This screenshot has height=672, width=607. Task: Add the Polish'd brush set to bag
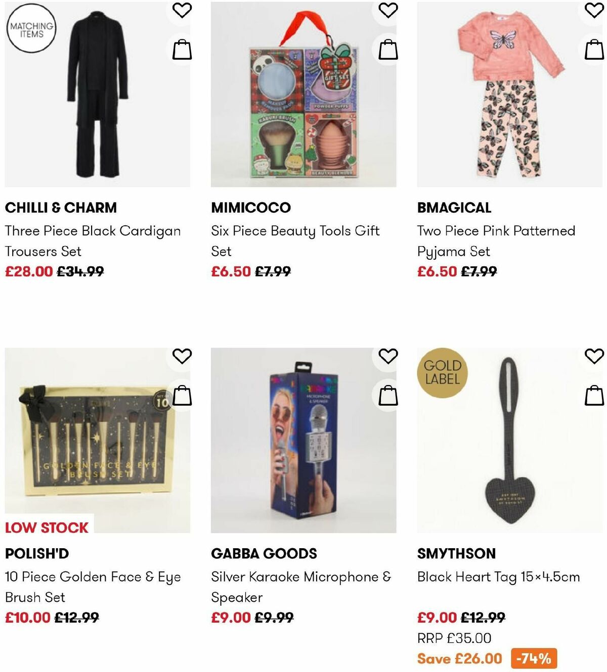(182, 396)
